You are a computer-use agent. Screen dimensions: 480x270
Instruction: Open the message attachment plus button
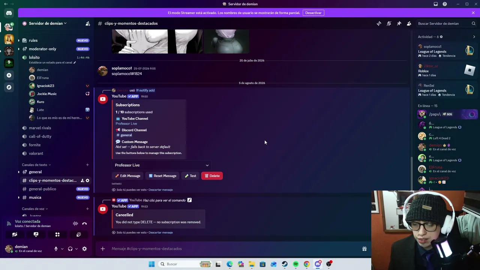[102, 249]
